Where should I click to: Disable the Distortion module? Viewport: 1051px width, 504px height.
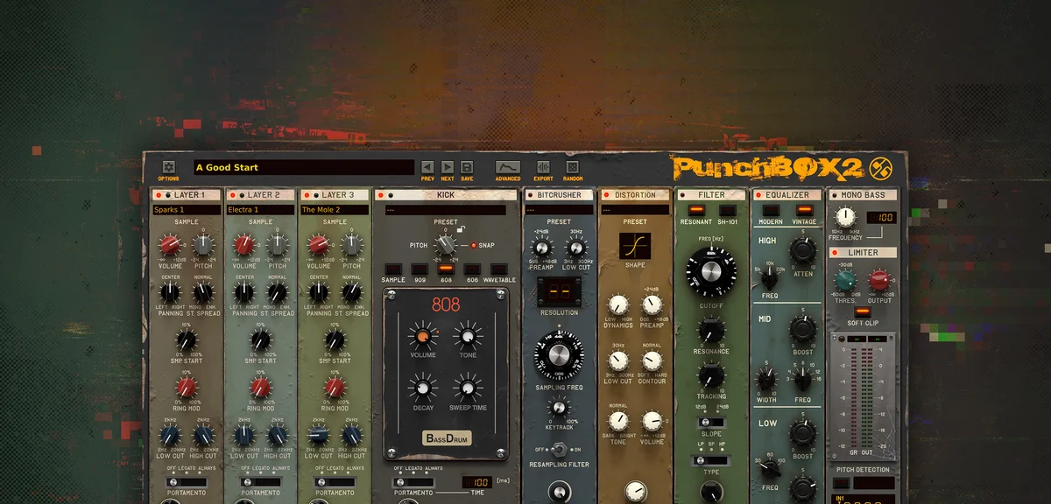(x=605, y=195)
